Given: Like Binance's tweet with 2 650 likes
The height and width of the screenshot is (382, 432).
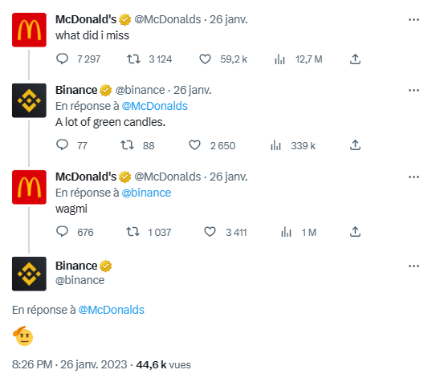Looking at the screenshot, I should (x=195, y=145).
